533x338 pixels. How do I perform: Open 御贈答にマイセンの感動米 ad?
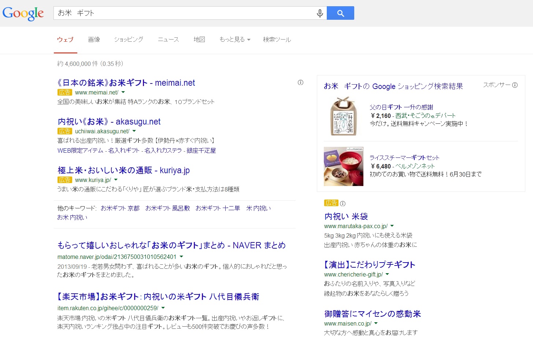pos(373,314)
